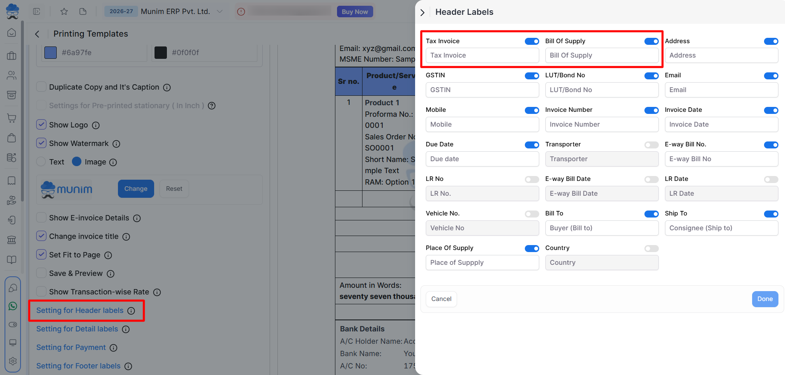The height and width of the screenshot is (375, 785).
Task: Collapse the sidebar with the panel icon
Action: [x=37, y=12]
